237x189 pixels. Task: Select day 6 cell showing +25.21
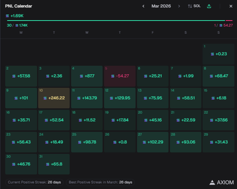(153, 76)
